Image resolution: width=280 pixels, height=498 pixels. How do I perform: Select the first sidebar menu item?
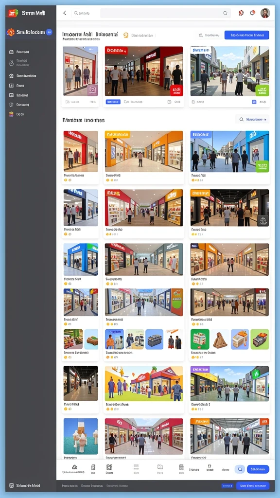(19, 52)
